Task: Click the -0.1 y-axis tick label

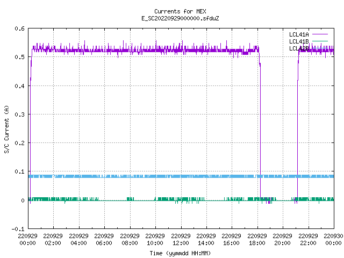Action: [x=18, y=229]
